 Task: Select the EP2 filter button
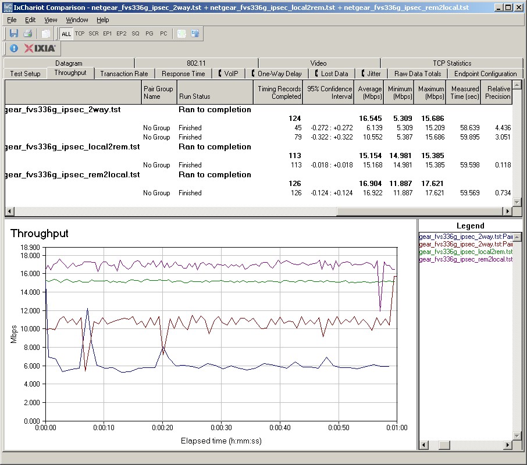click(x=122, y=34)
